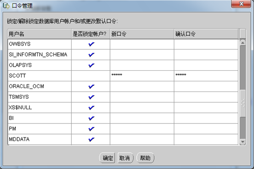Select the SCOTT confirm password field

(206, 76)
